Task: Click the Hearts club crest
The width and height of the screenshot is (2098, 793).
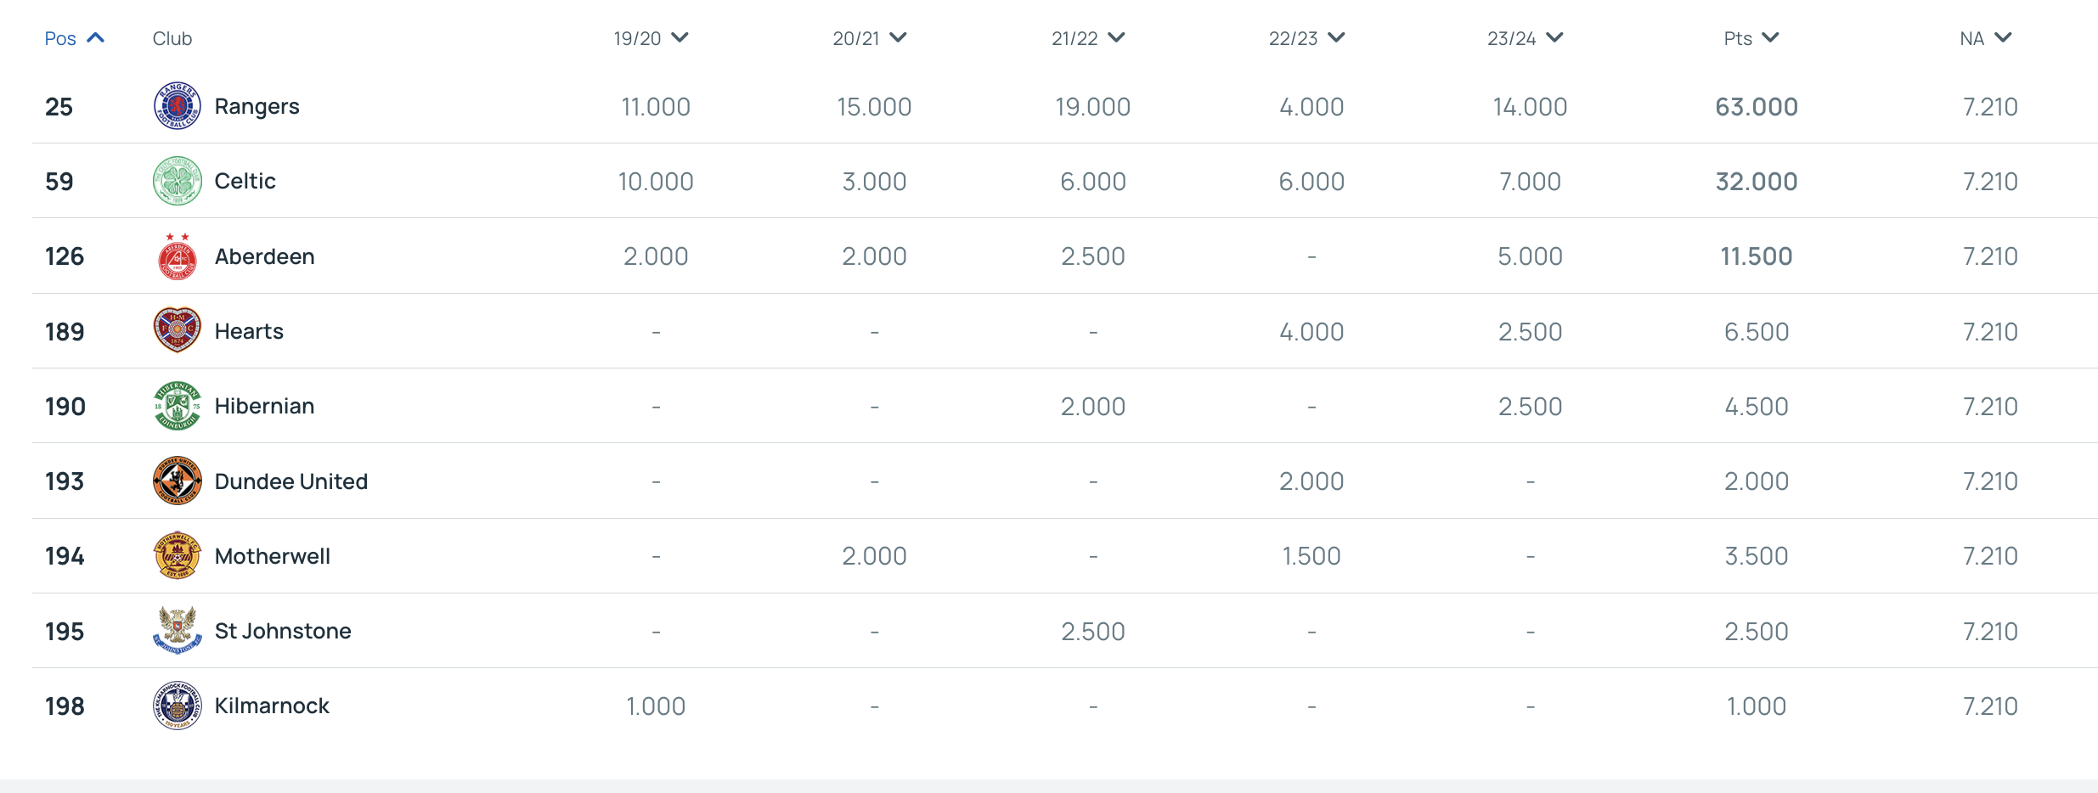Action: click(177, 330)
